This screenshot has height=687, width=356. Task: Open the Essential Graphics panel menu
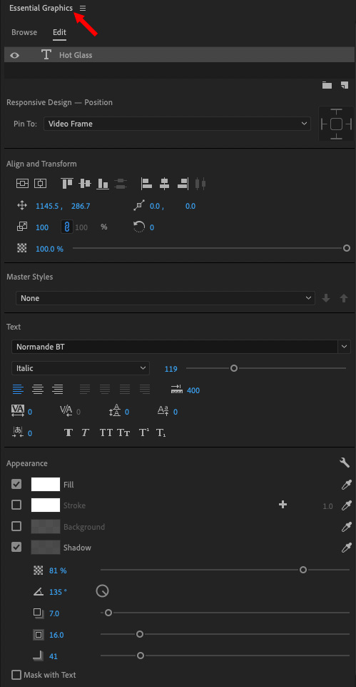83,9
